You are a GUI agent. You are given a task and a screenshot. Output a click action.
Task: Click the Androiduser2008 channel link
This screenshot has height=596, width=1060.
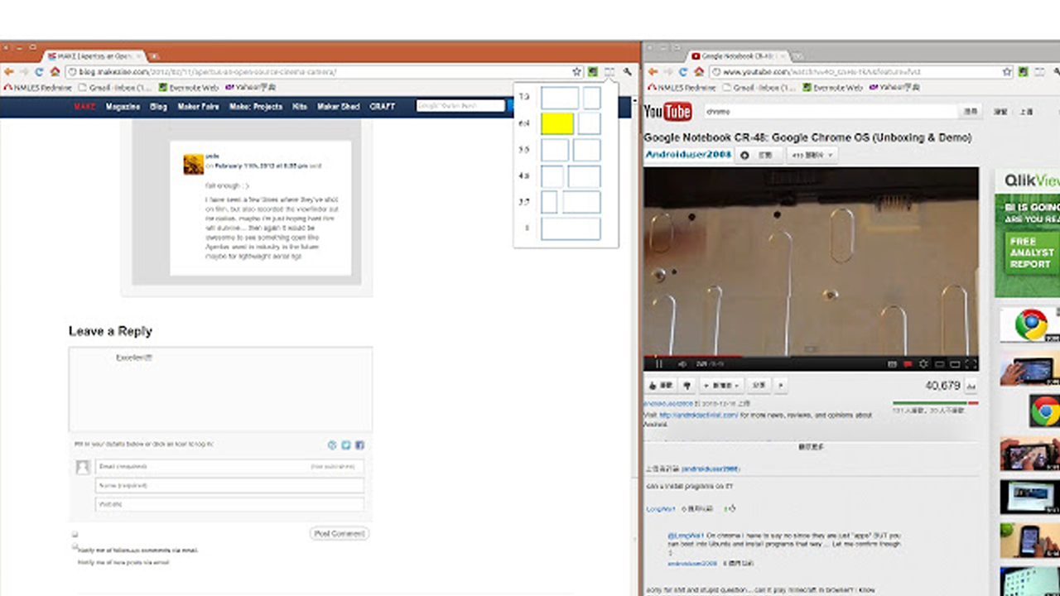tap(687, 155)
